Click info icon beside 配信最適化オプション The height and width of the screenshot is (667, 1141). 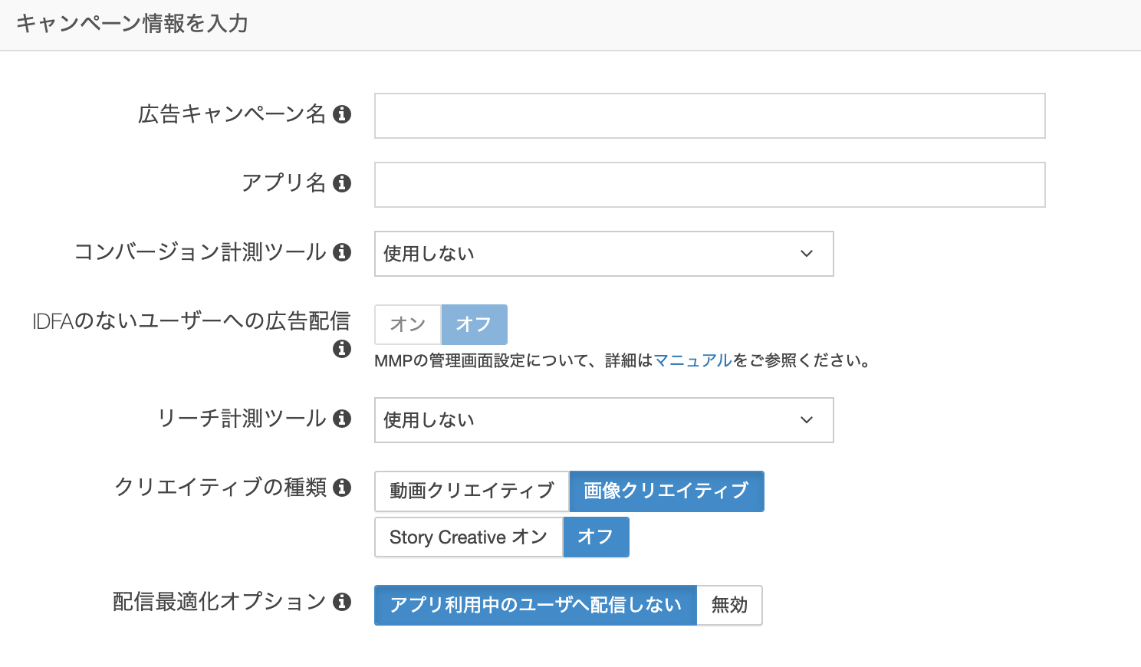tap(342, 602)
